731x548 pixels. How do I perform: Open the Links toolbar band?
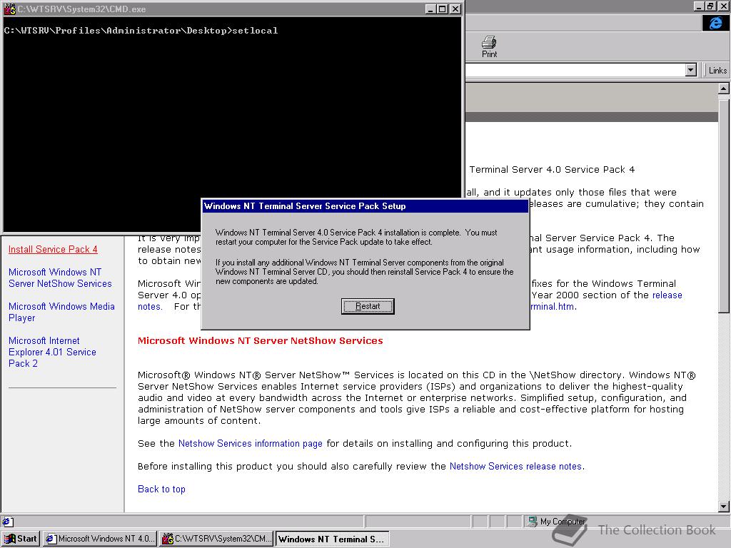click(x=717, y=71)
